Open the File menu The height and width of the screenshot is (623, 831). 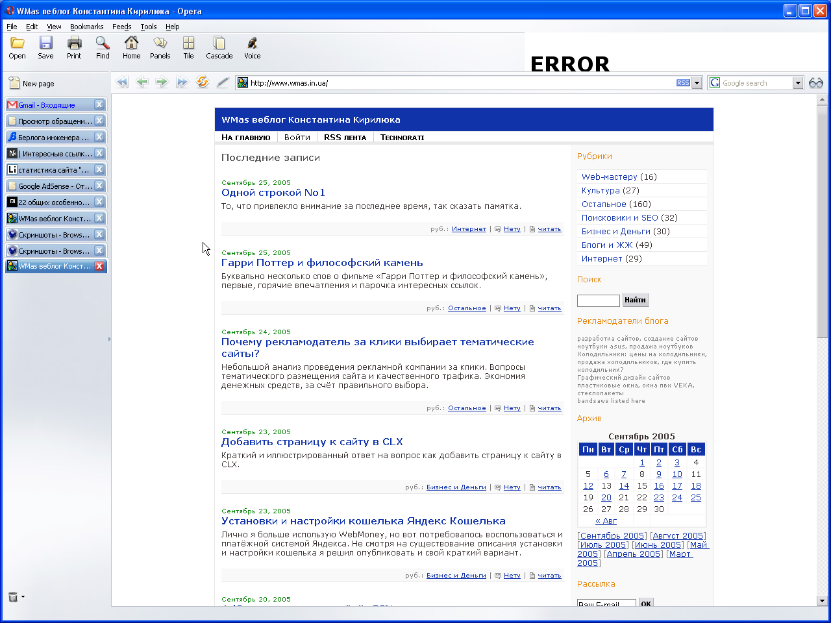coord(12,27)
